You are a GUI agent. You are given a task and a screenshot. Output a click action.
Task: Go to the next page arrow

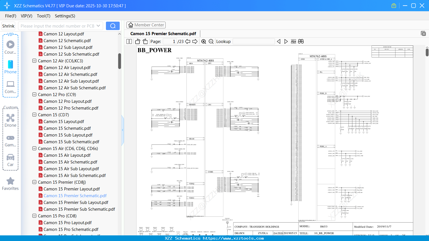coord(195,42)
